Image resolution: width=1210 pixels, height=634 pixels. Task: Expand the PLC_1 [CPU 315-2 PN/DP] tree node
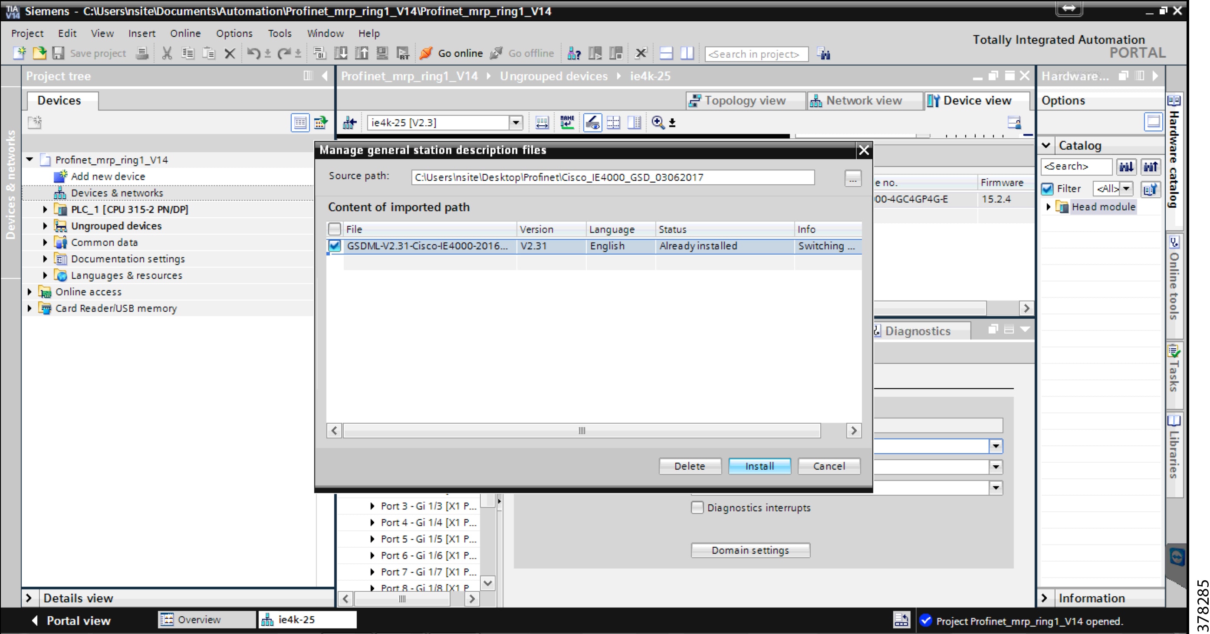tap(45, 209)
